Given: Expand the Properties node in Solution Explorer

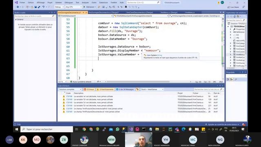Looking at the screenshot, I should pyautogui.click(x=231, y=29).
